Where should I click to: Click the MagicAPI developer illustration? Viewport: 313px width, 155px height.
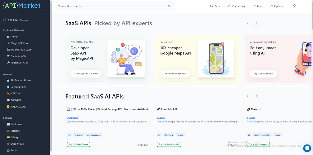[x=126, y=59]
